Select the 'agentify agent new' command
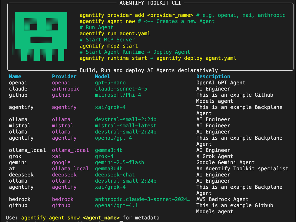 coord(107,21)
